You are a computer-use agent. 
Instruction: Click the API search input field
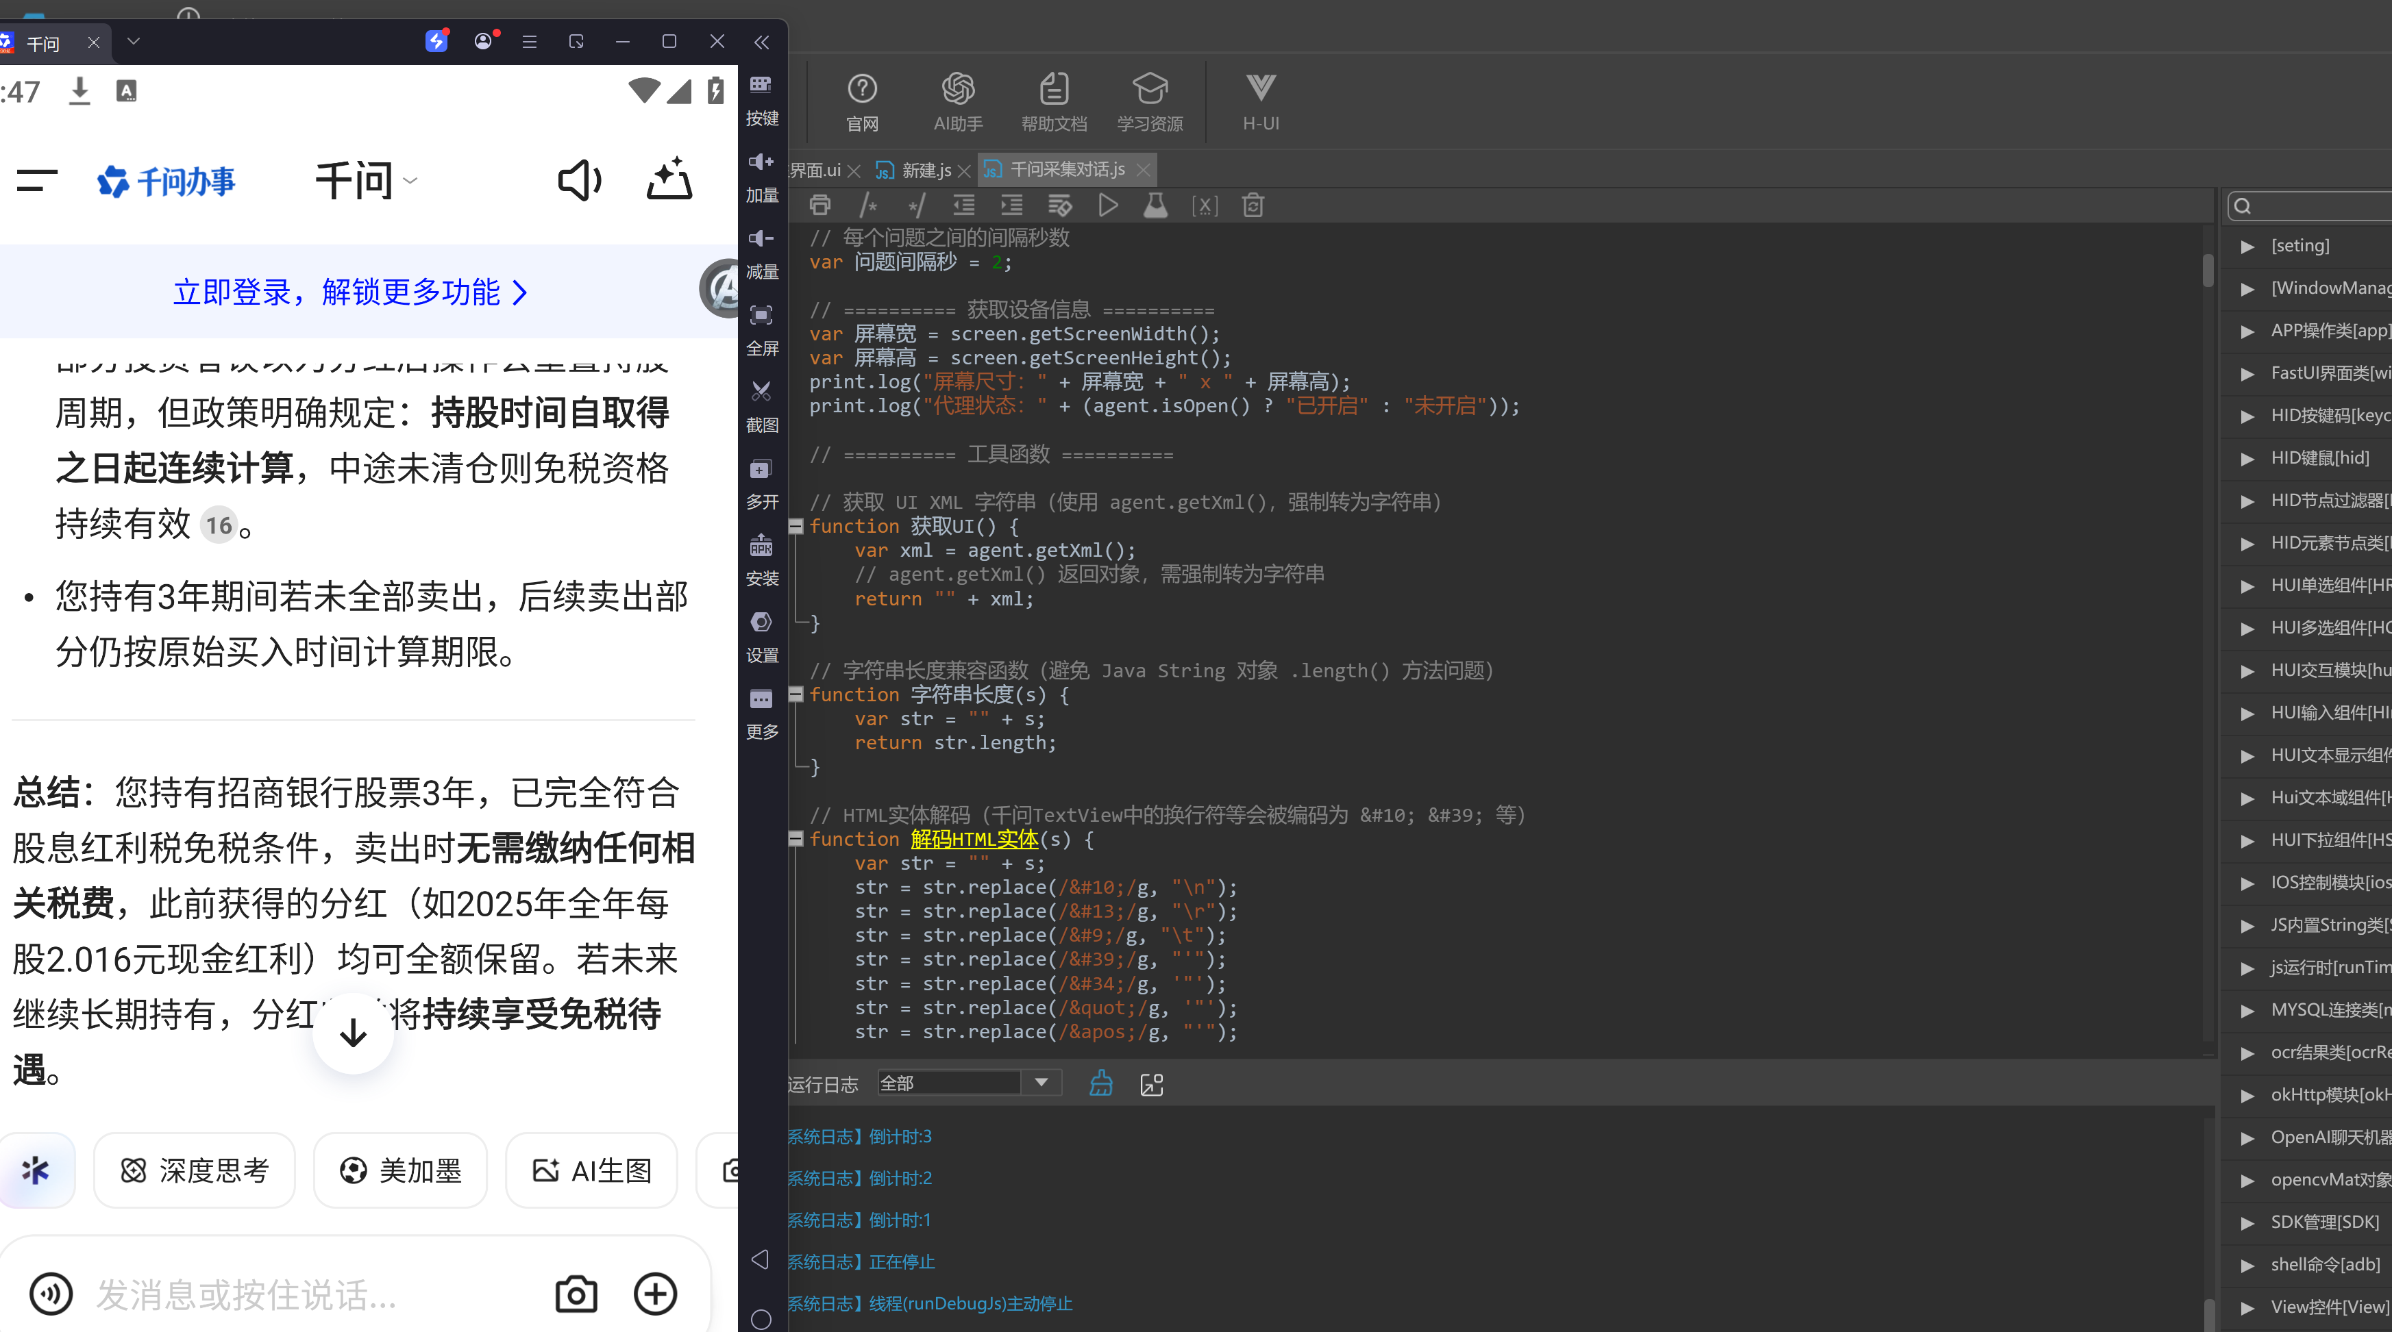[2311, 206]
